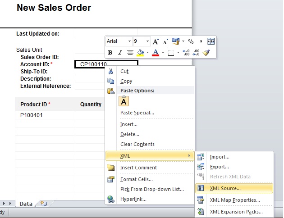284x218 pixels.
Task: Apply Comma Style from mini toolbar
Action: pyautogui.click(x=201, y=41)
